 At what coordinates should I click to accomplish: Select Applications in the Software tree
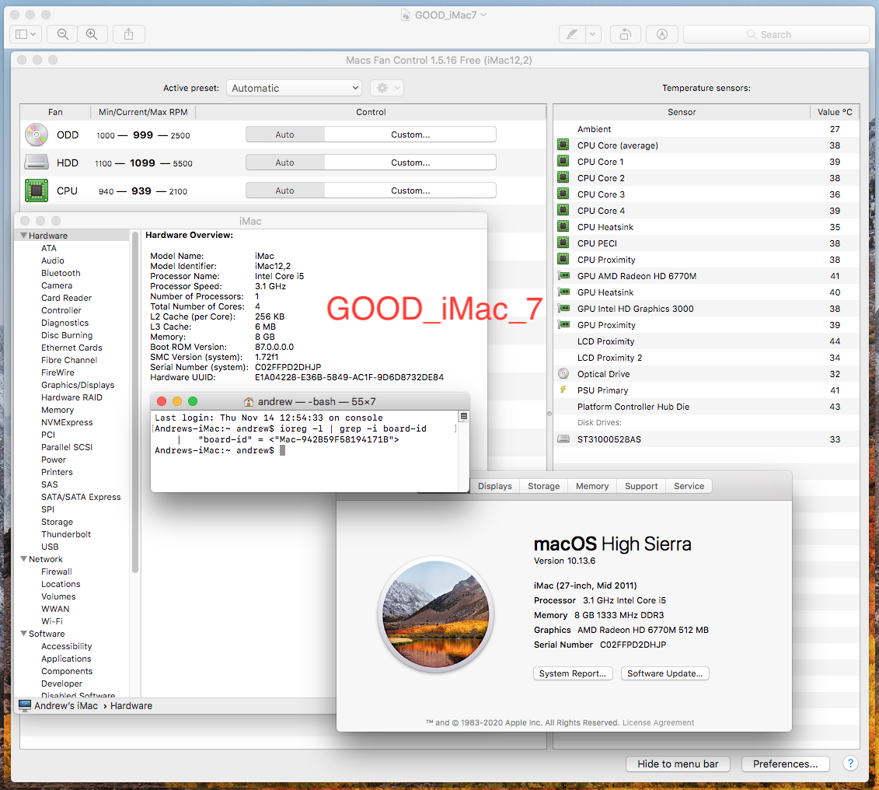(65, 659)
